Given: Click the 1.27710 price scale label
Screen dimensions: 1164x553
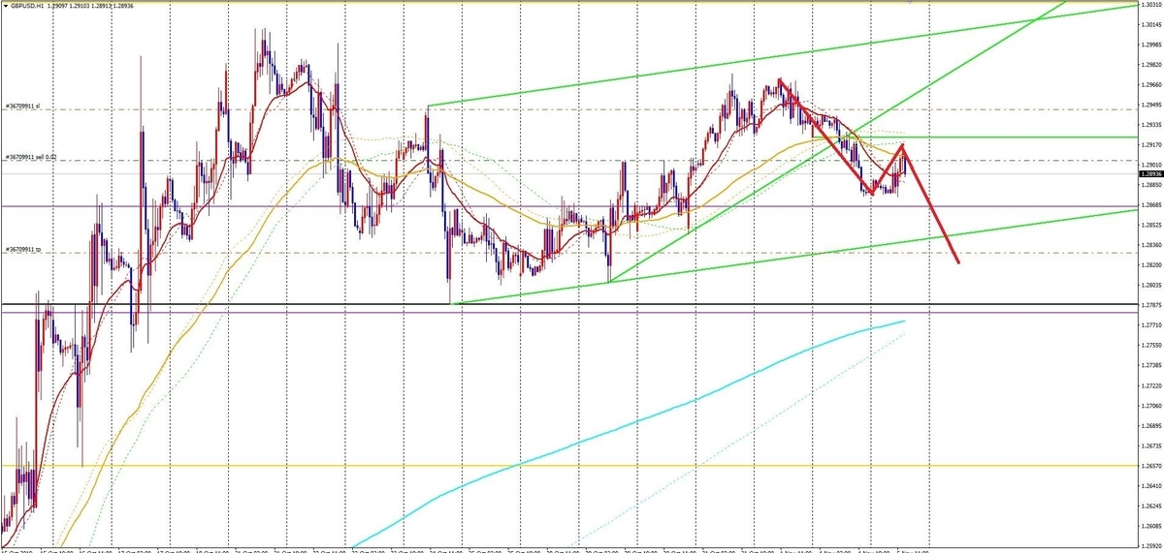Looking at the screenshot, I should click(x=1150, y=324).
